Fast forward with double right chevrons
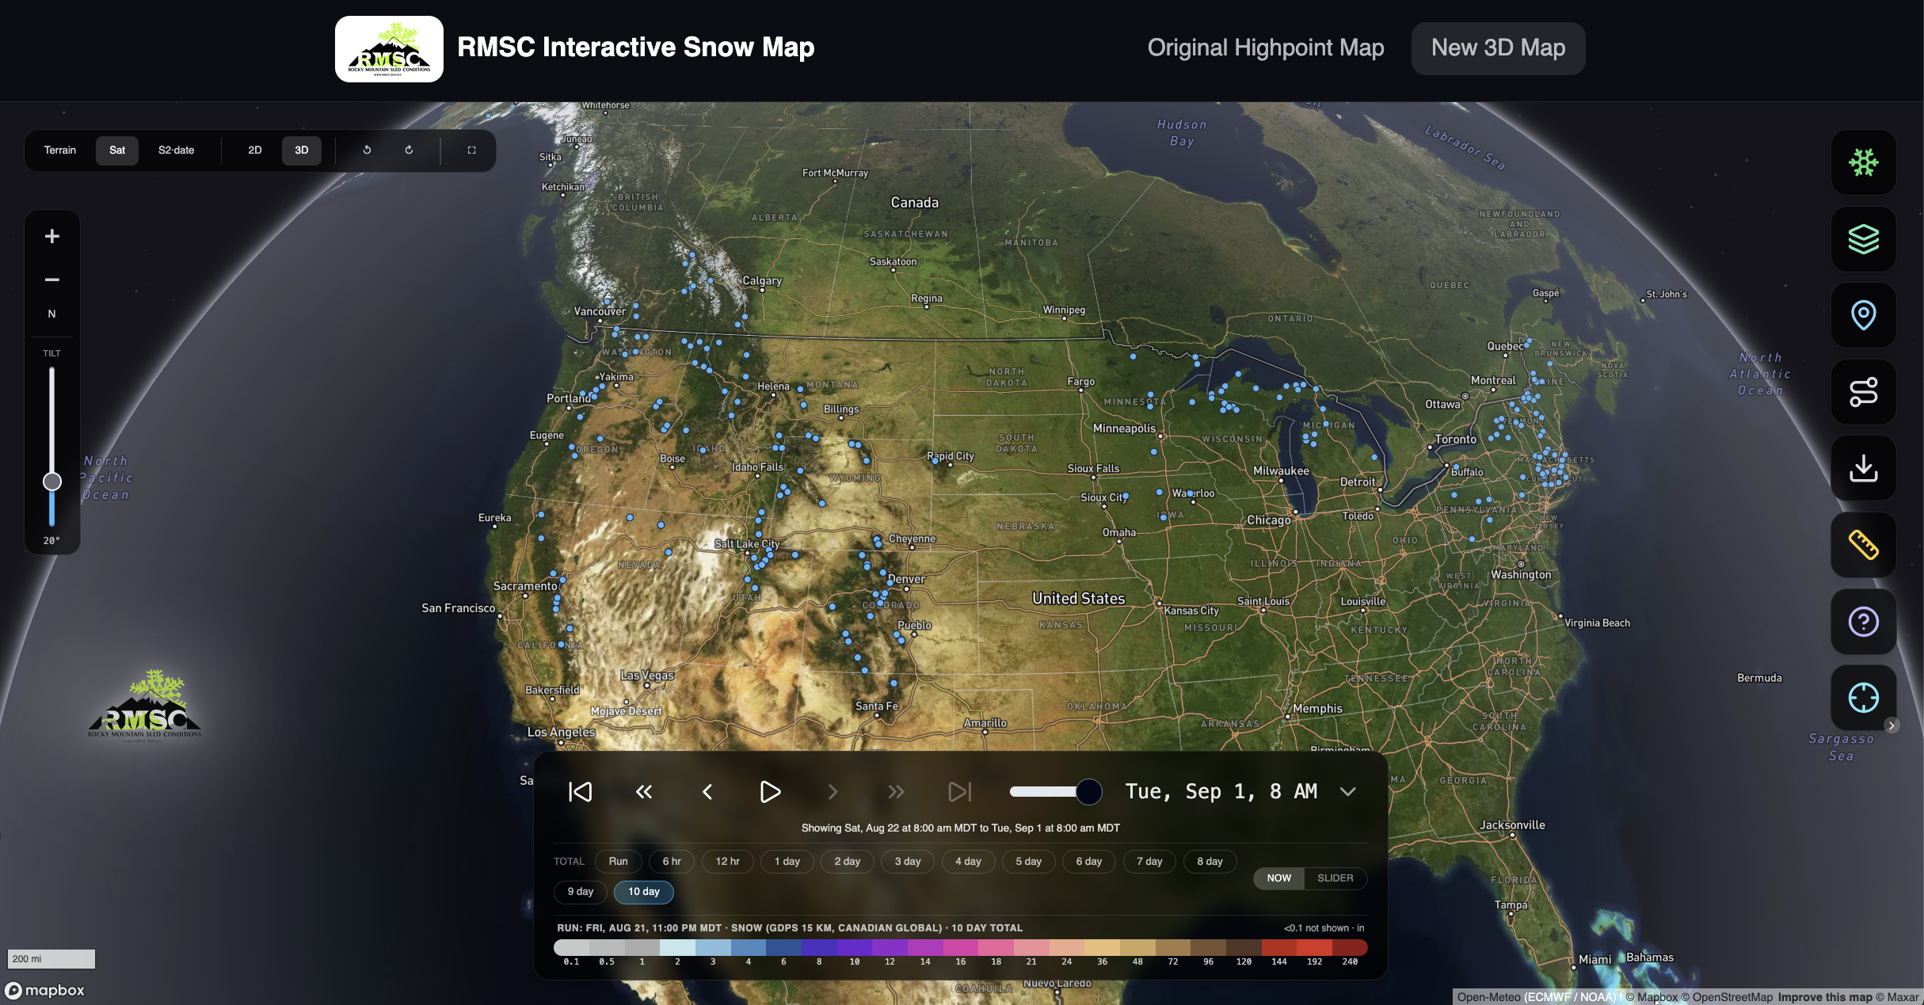1924x1005 pixels. coord(896,792)
